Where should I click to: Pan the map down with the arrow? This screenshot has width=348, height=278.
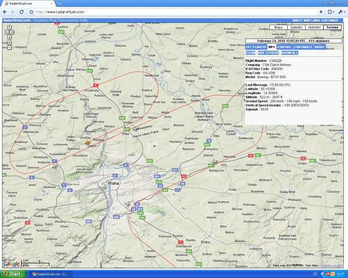9,37
